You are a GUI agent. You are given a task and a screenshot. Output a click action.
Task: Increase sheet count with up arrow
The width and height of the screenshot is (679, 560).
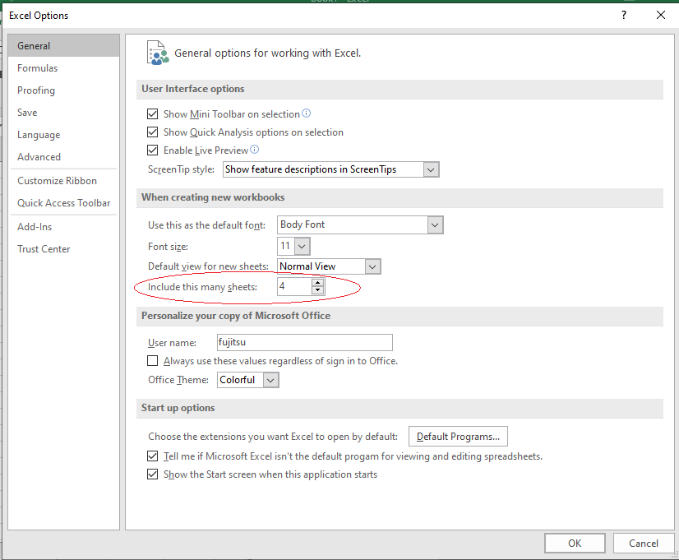coord(317,282)
